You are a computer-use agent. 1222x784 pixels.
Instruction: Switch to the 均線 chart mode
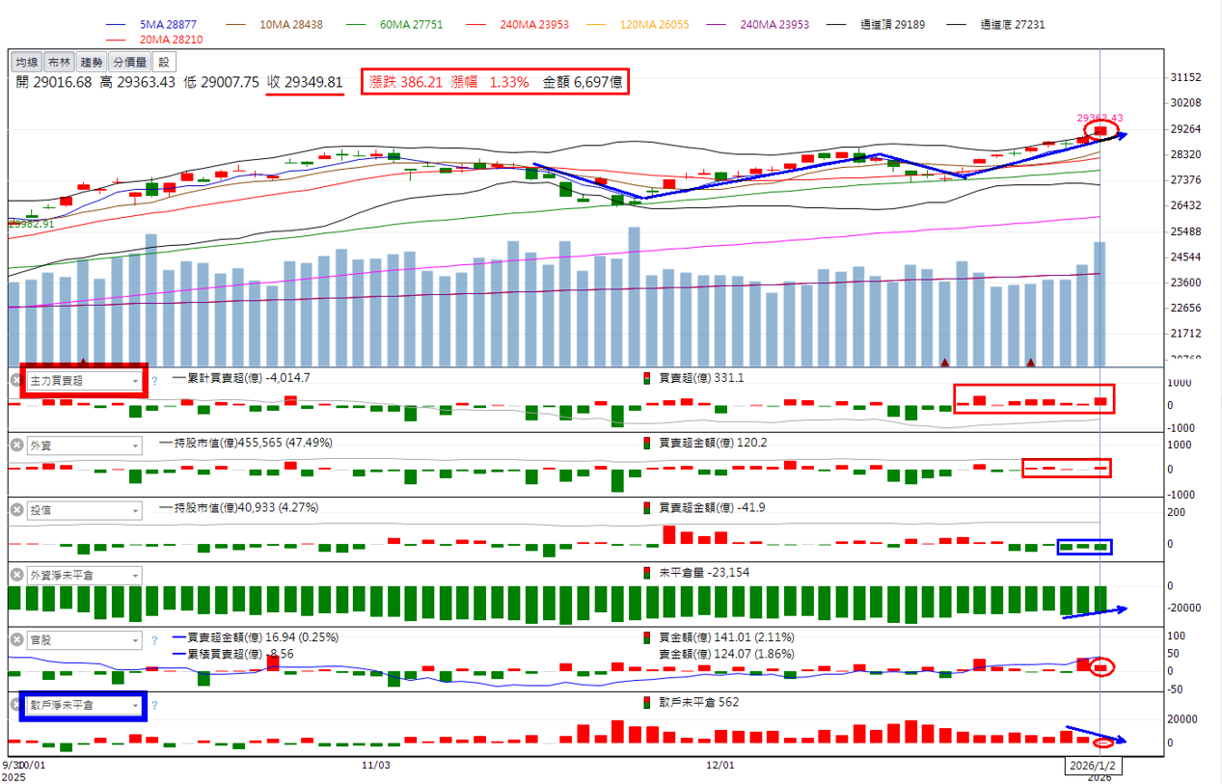(27, 62)
